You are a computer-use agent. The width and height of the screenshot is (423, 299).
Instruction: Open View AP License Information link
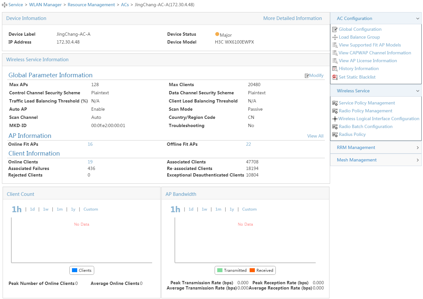point(368,61)
